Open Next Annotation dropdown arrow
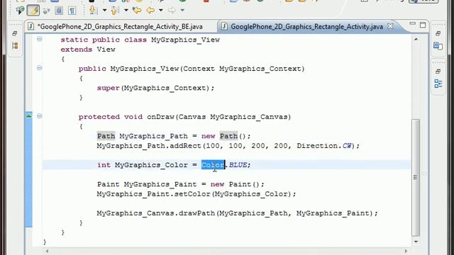The height and width of the screenshot is (255, 454). click(x=104, y=11)
